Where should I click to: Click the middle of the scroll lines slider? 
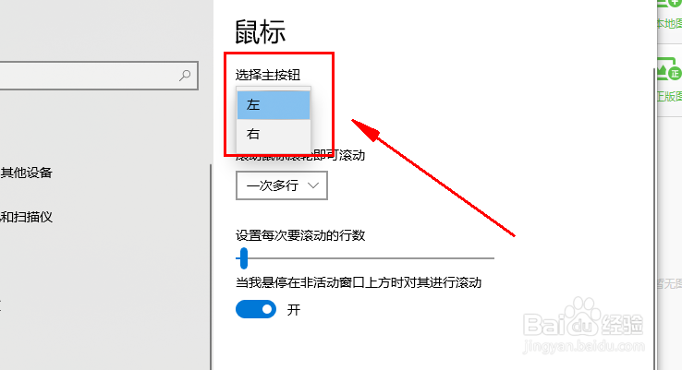click(365, 258)
